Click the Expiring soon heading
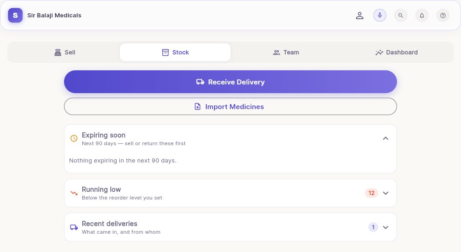This screenshot has width=461, height=252. pos(103,135)
